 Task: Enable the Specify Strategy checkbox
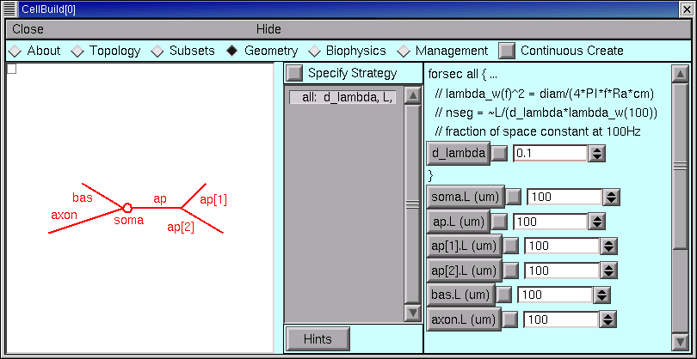[295, 73]
